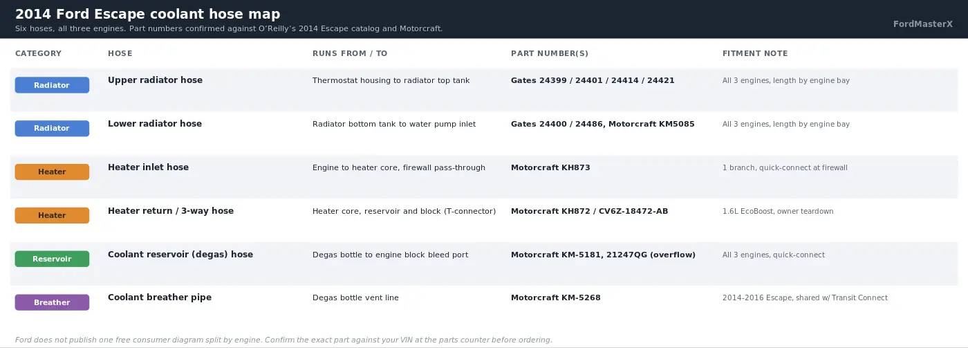Click 'Motorcraft KH872 / CV6Z-18472-AB'
This screenshot has height=348, width=968.
[589, 212]
